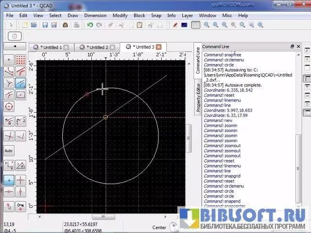This screenshot has width=311, height=233.
Task: Click the New Drawing toolbar icon
Action: click(24, 25)
